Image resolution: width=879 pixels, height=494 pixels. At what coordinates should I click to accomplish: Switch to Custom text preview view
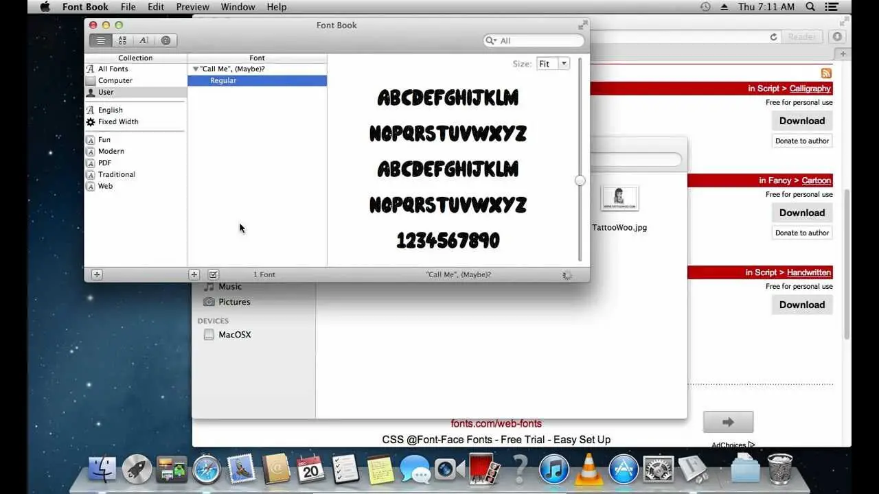click(144, 40)
